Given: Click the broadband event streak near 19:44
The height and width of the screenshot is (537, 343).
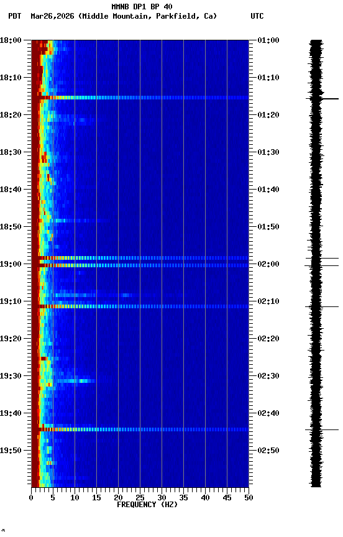Looking at the screenshot, I should pos(140,429).
